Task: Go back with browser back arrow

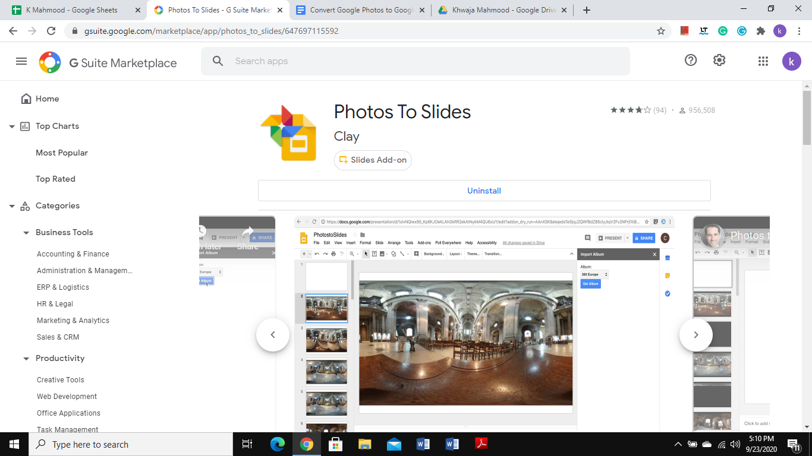Action: 13,31
